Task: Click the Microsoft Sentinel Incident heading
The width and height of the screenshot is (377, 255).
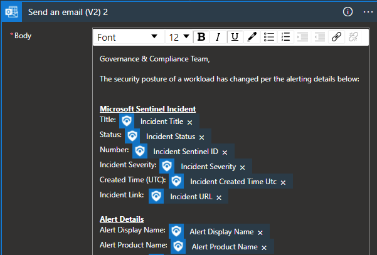Action: coord(147,109)
